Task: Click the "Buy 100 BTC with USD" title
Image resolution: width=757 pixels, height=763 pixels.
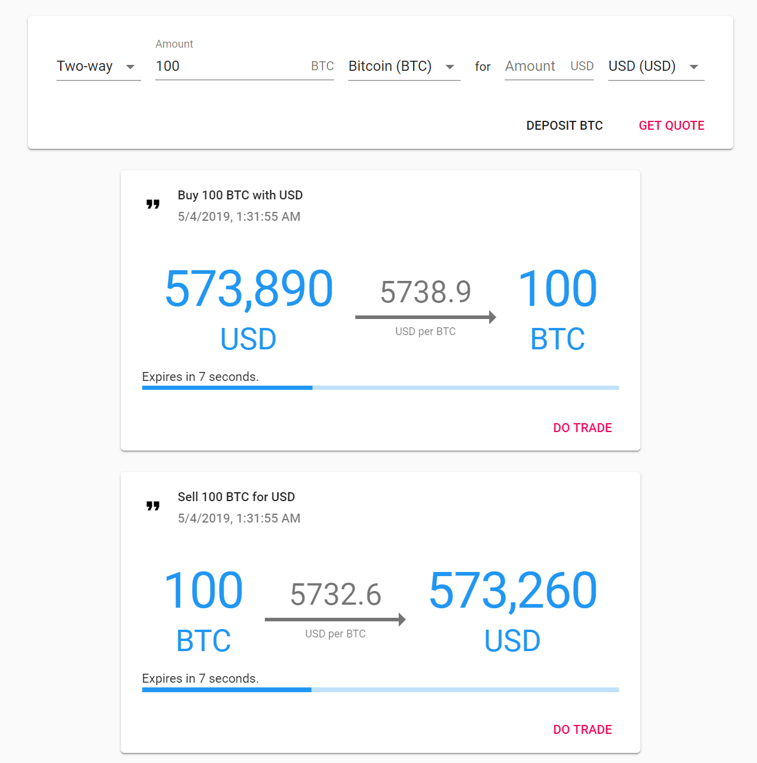Action: pos(240,195)
